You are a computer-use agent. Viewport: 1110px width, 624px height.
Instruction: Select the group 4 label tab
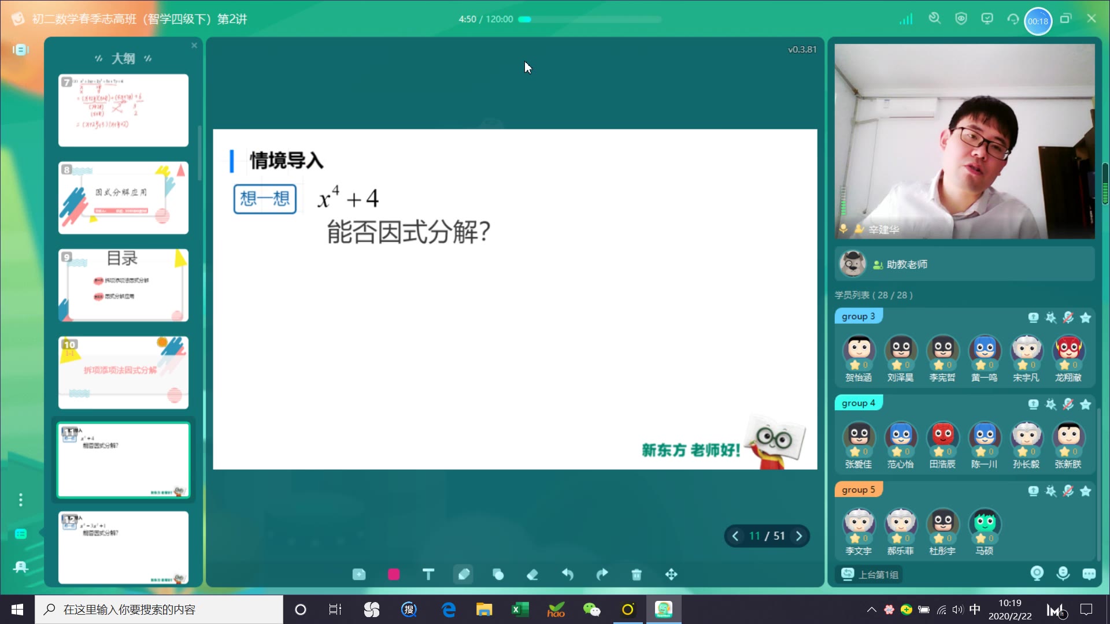point(859,403)
